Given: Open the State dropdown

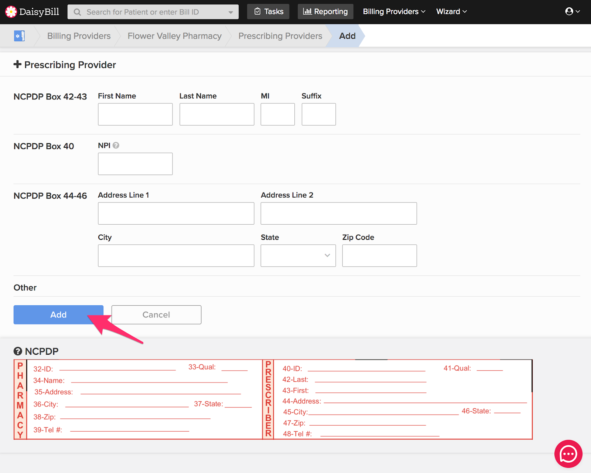Looking at the screenshot, I should coord(298,255).
